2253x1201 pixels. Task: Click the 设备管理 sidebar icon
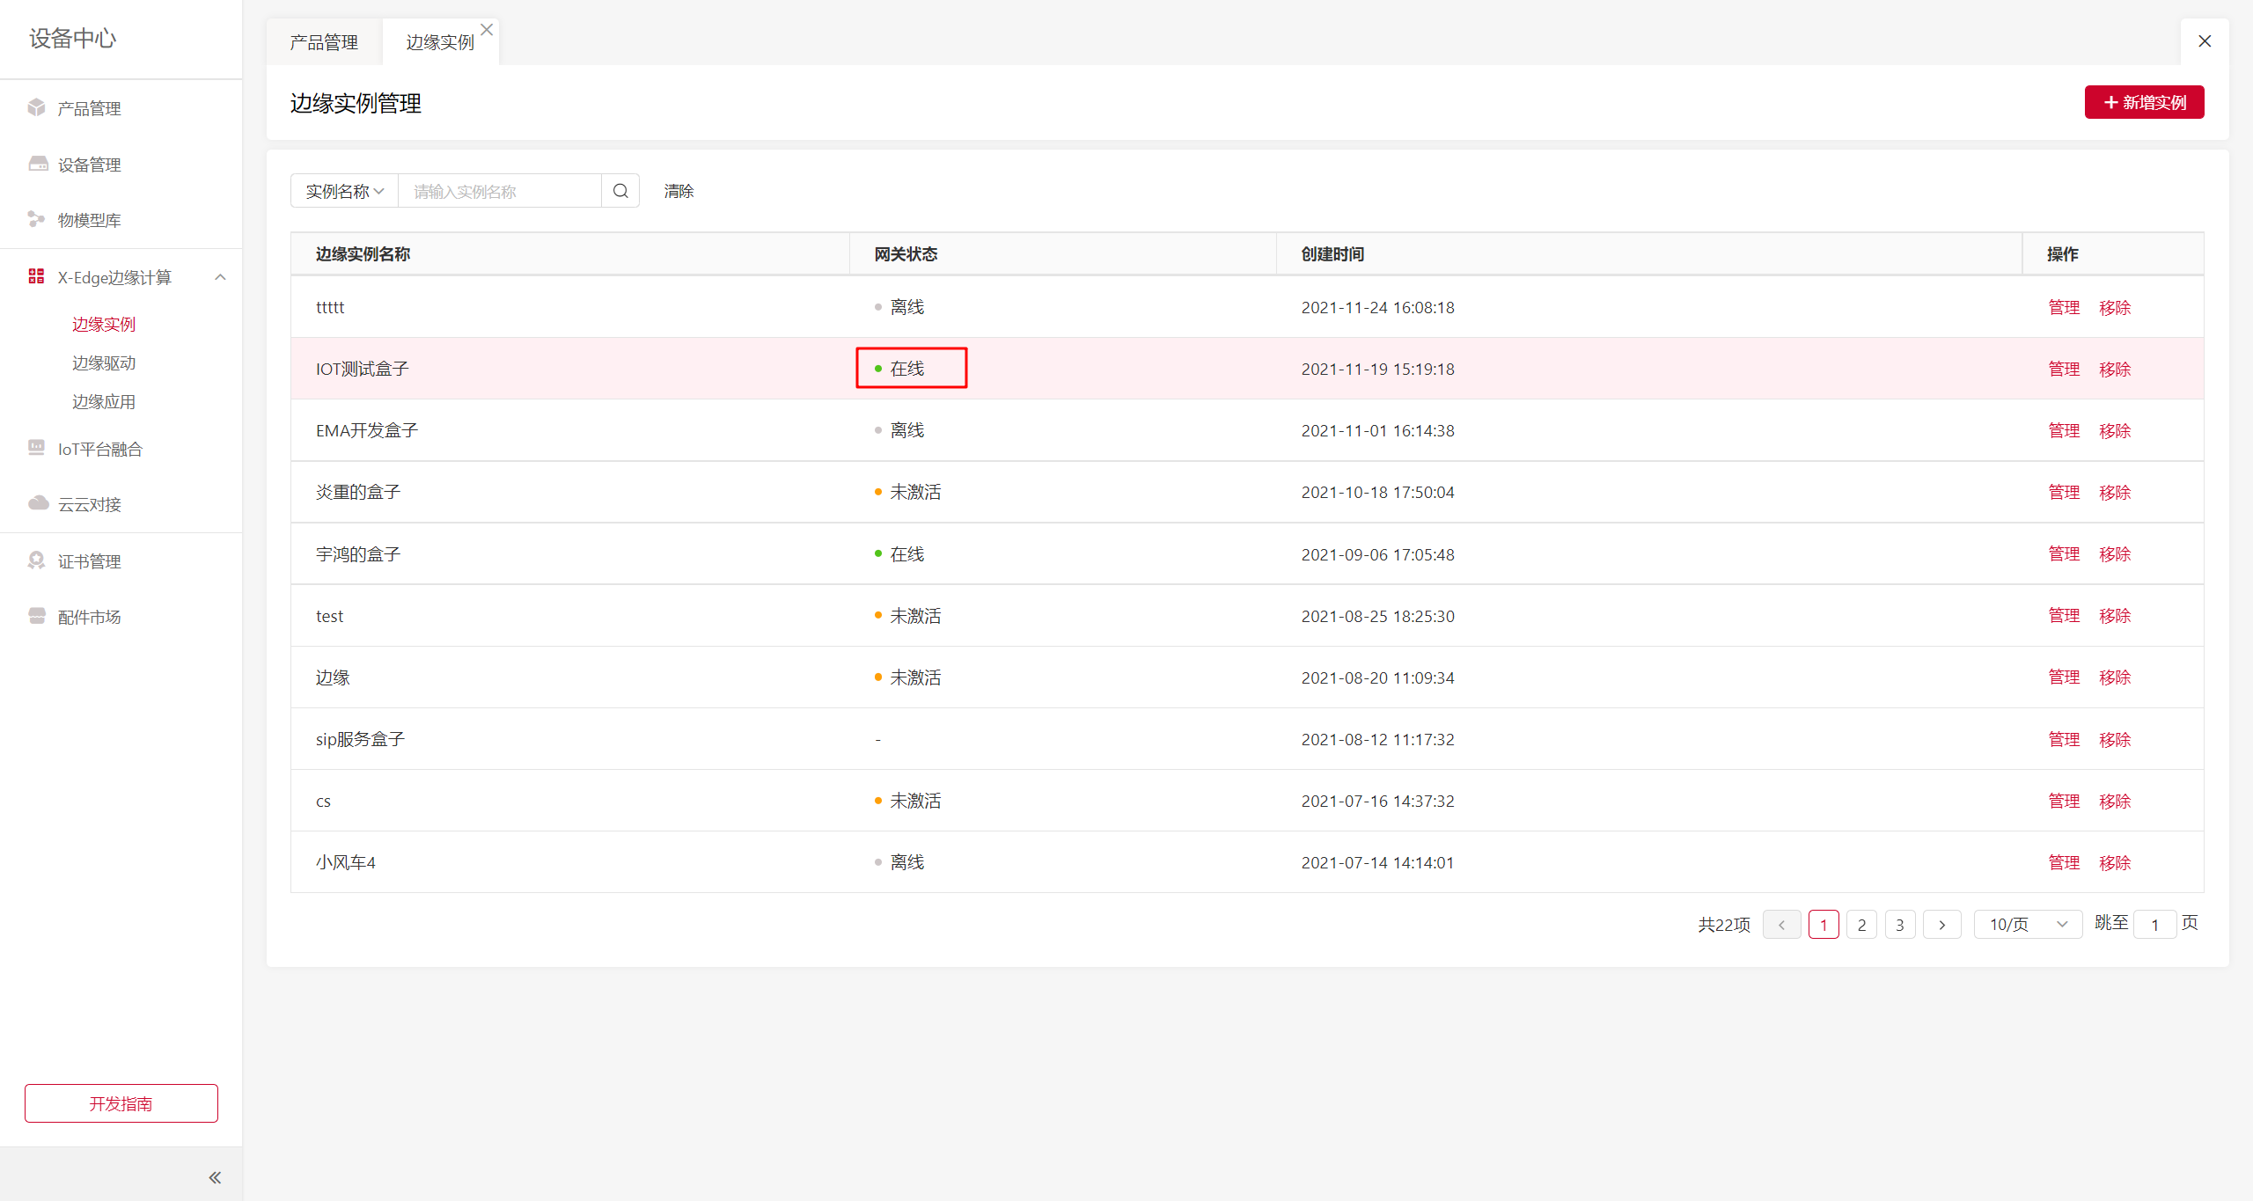38,164
